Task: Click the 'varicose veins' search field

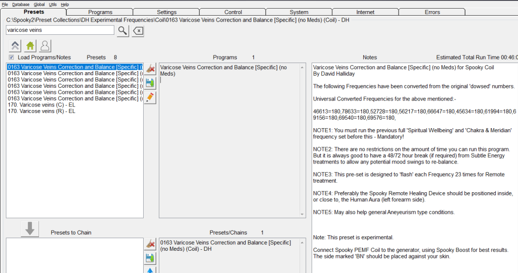Action: click(x=60, y=30)
